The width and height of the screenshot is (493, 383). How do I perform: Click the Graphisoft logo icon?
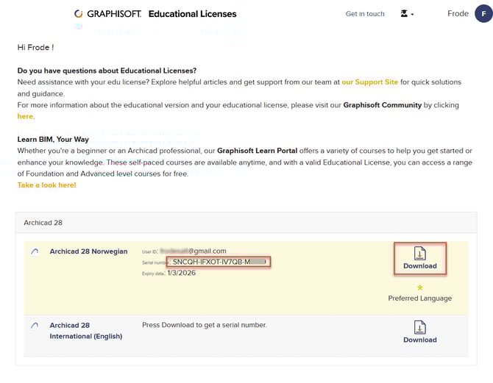click(78, 14)
